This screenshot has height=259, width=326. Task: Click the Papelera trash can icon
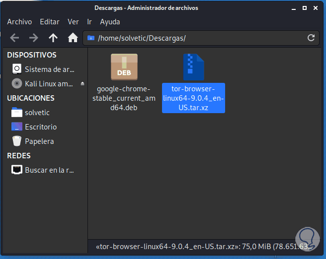[17, 141]
